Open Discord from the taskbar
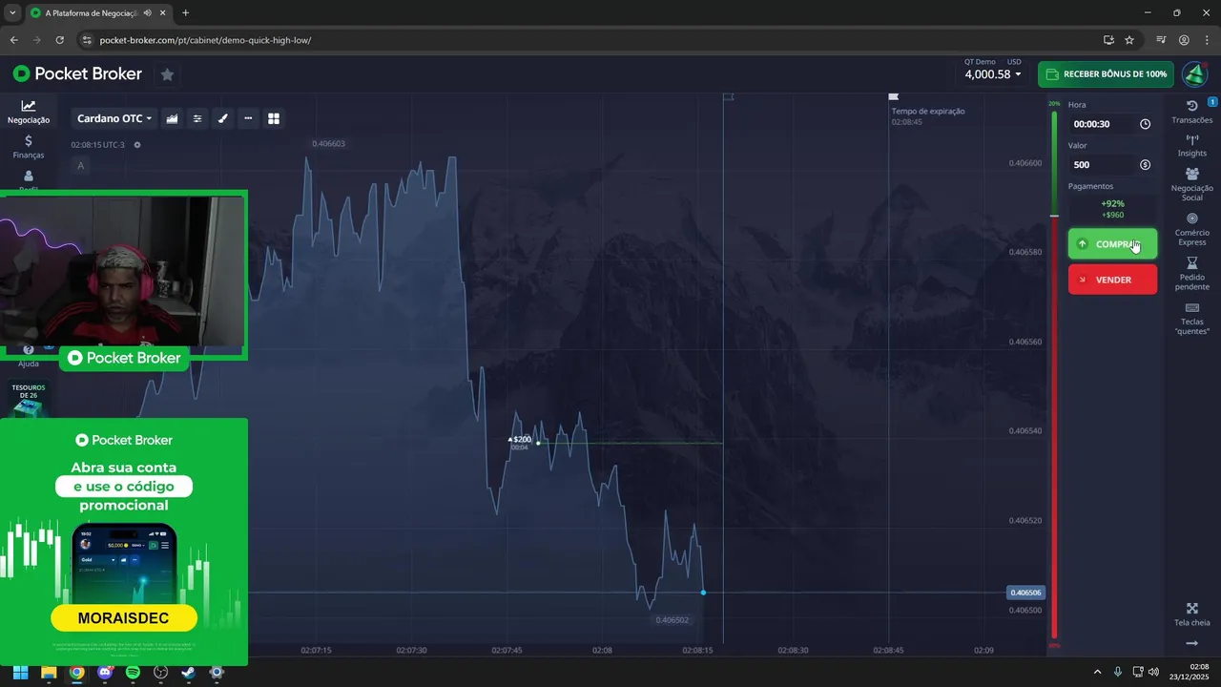Image resolution: width=1221 pixels, height=687 pixels. pyautogui.click(x=105, y=673)
